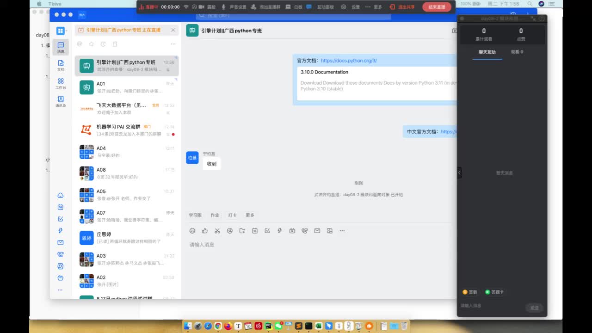592x333 pixels.
Task: Click the send file folder icon
Action: point(242,231)
